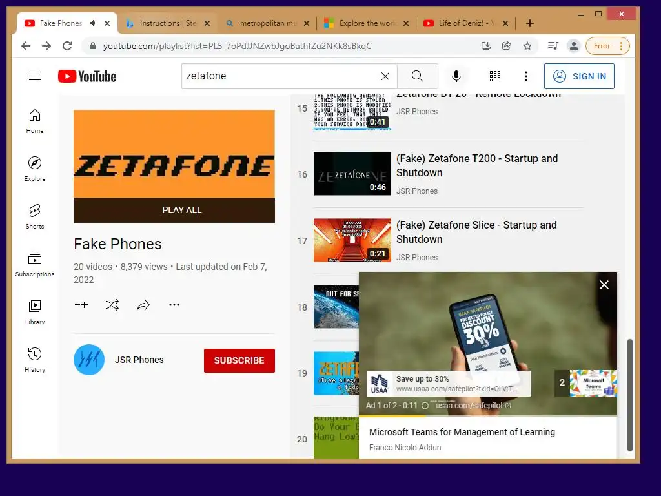Go to Home in sidebar
661x496 pixels.
click(35, 121)
